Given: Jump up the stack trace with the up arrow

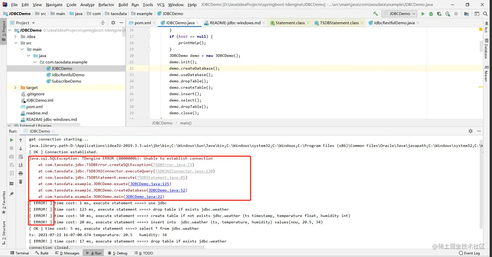Looking at the screenshot, I should [x=20, y=140].
